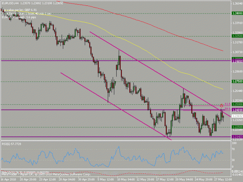Screen dimensions: 243x182
Task: Click the 30 Apr 20:00 time label
Action: (x=86, y=180)
